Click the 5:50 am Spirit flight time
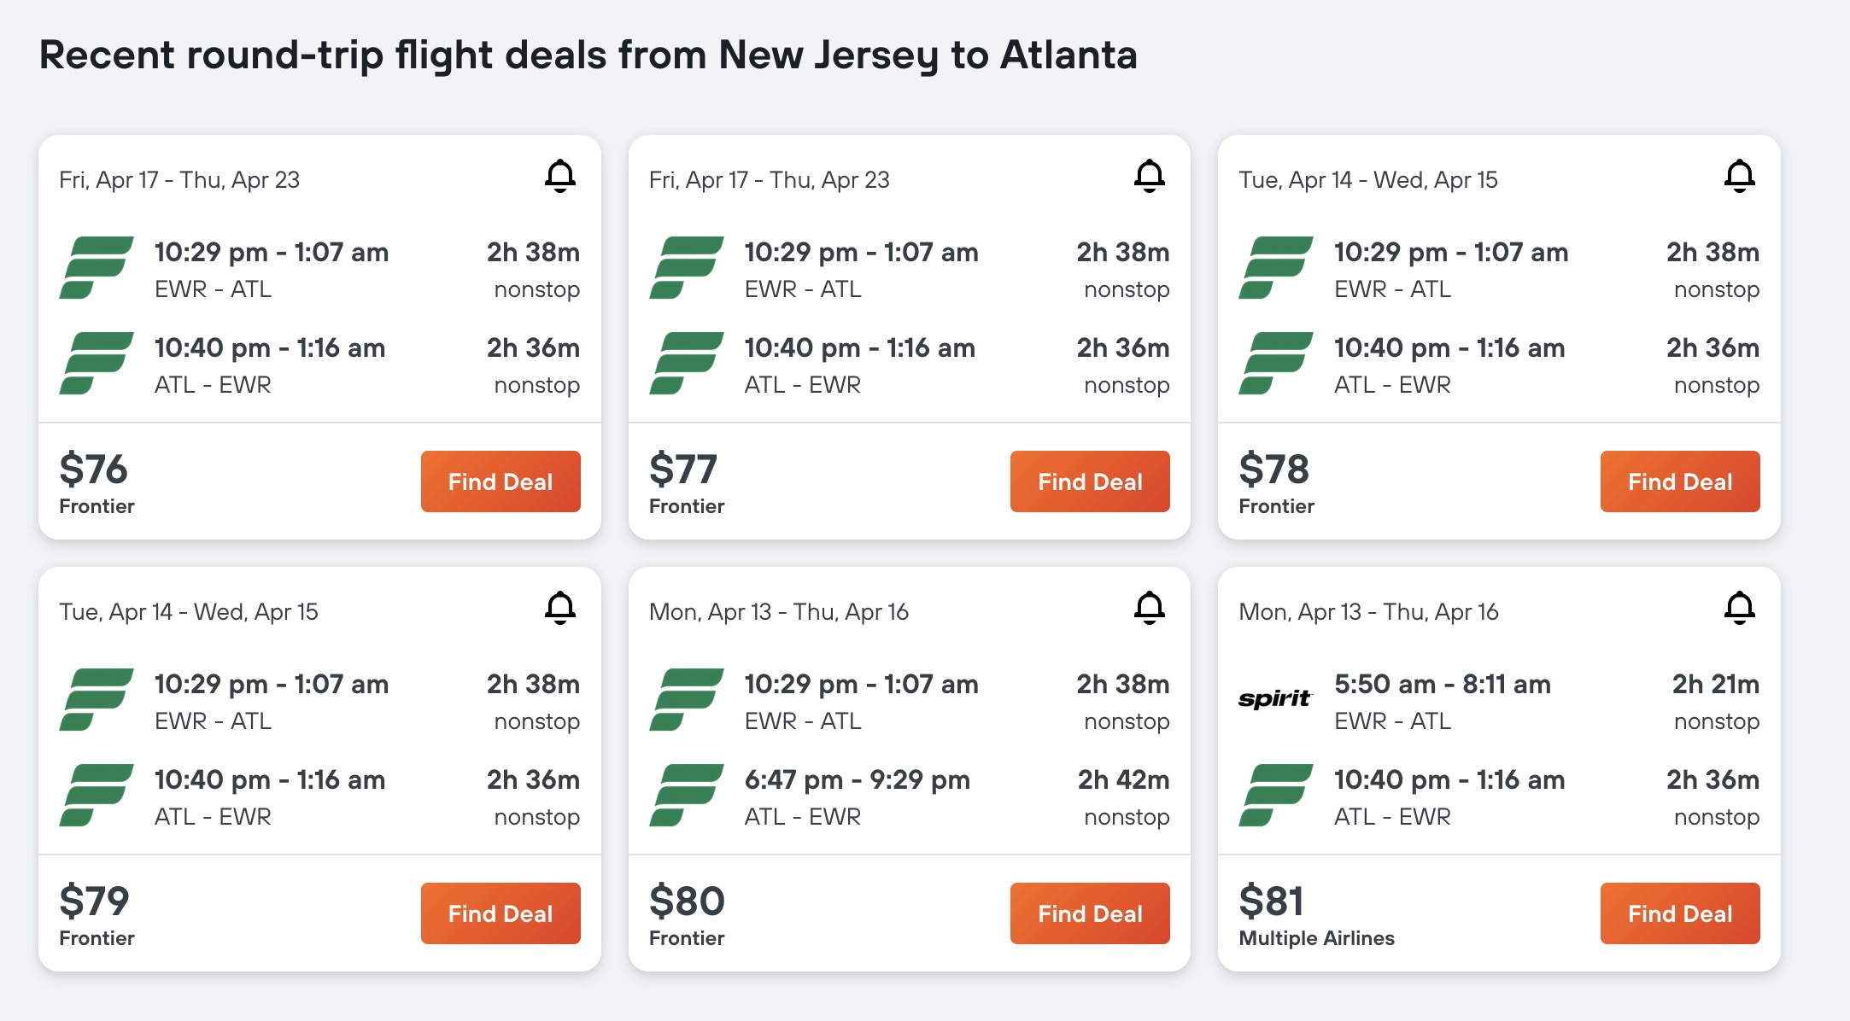Viewport: 1850px width, 1021px height. [x=1442, y=685]
